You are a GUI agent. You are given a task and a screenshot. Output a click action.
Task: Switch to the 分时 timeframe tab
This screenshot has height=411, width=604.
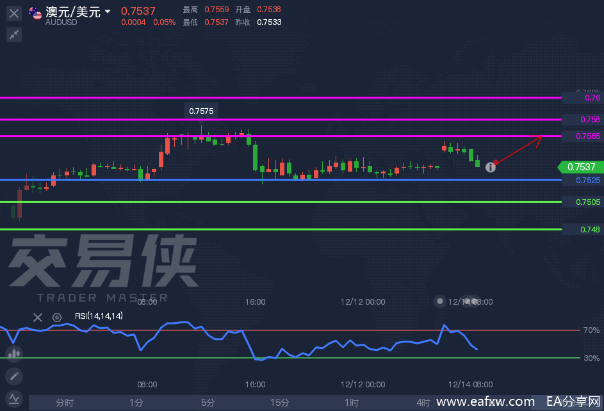65,403
